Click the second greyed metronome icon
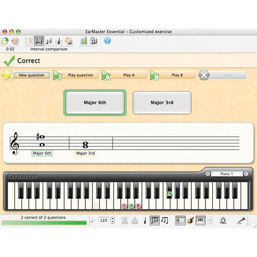 135,221
